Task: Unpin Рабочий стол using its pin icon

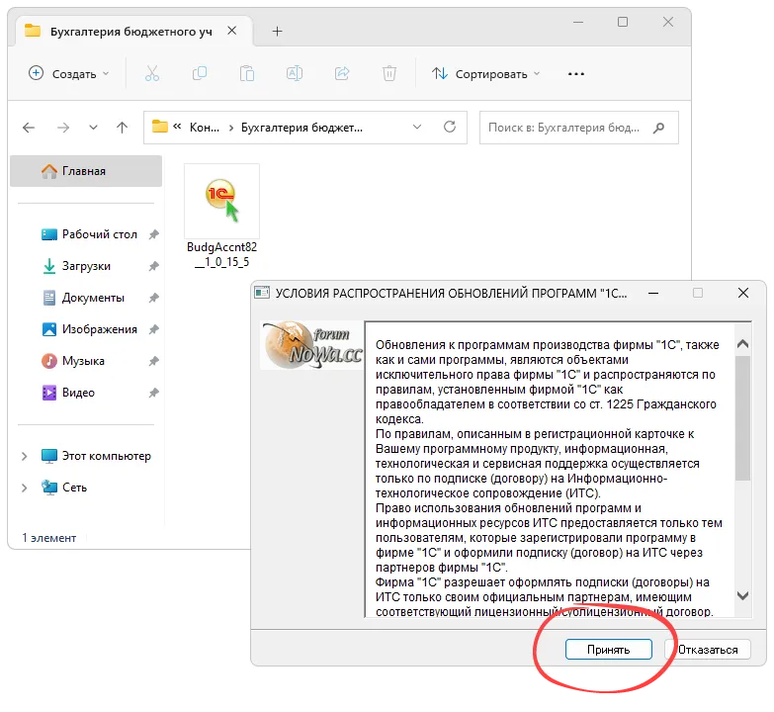Action: pyautogui.click(x=154, y=234)
